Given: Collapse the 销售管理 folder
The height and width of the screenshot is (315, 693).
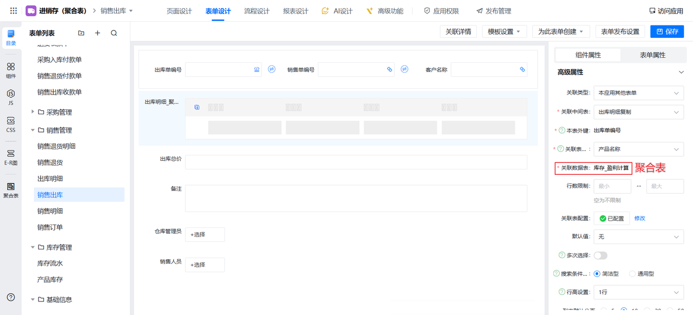Looking at the screenshot, I should coord(33,130).
